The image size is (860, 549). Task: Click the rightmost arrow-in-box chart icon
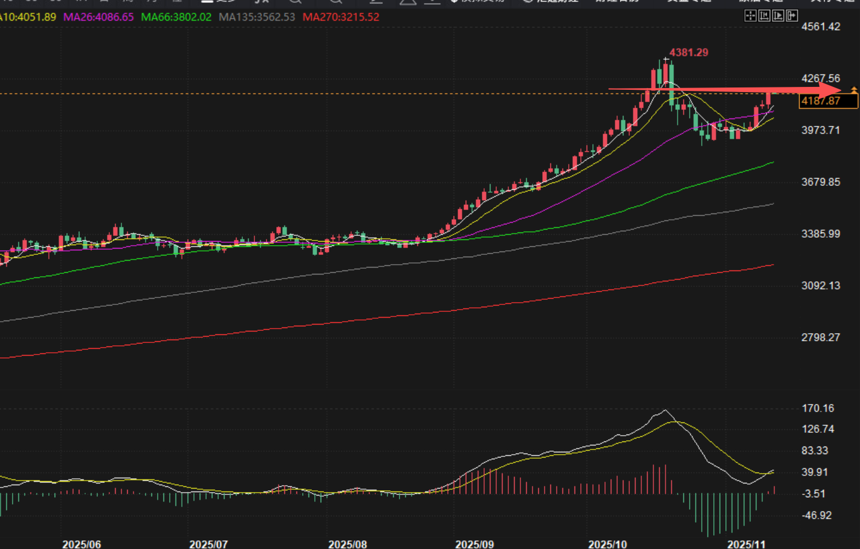click(x=791, y=16)
